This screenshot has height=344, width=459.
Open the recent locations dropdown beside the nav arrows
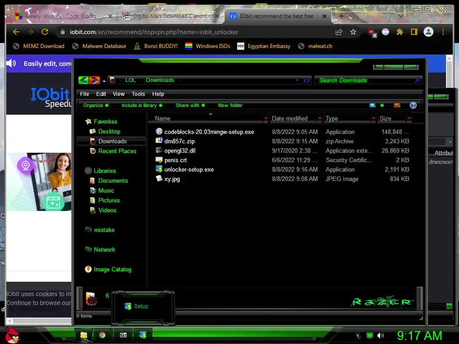(x=104, y=81)
